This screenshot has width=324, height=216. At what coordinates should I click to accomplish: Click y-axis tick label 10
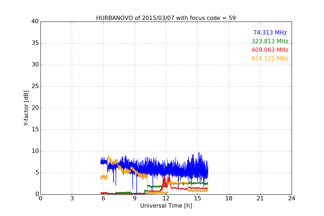click(35, 151)
